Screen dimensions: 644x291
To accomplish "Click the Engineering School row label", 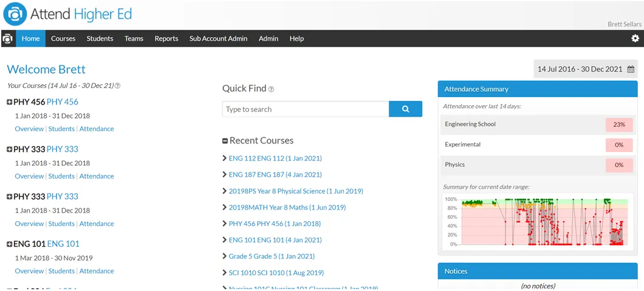I will [470, 124].
